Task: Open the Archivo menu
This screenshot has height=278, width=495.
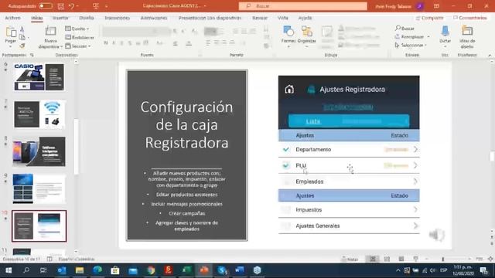Action: tap(12, 18)
